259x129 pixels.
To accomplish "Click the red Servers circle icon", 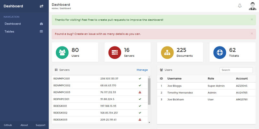I will [x=115, y=53].
